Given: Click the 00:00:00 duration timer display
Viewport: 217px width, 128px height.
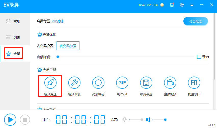Looking at the screenshot, I should pyautogui.click(x=80, y=120).
